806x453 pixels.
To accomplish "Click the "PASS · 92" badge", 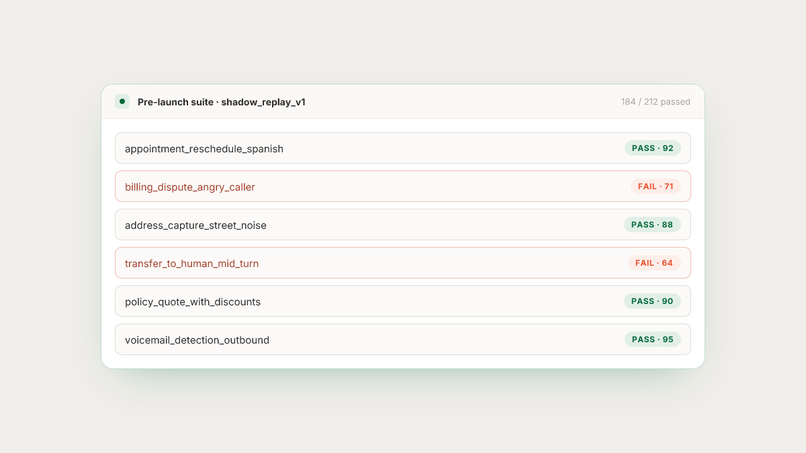I will (653, 148).
